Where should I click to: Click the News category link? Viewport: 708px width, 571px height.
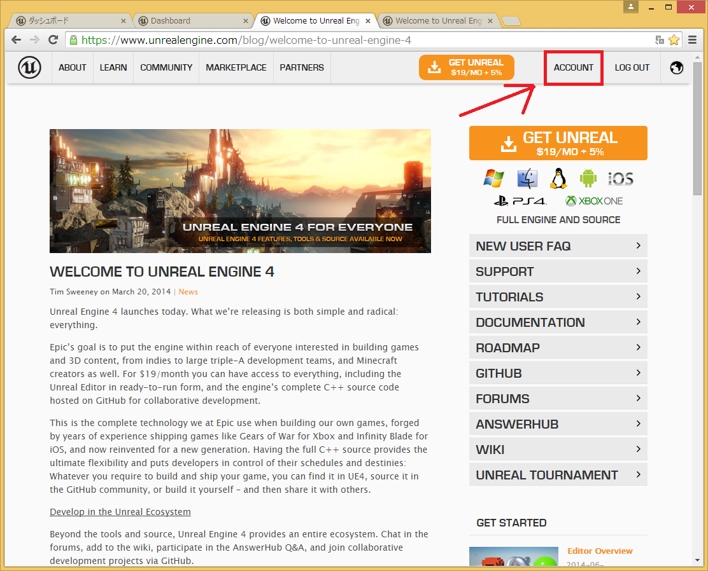point(188,292)
